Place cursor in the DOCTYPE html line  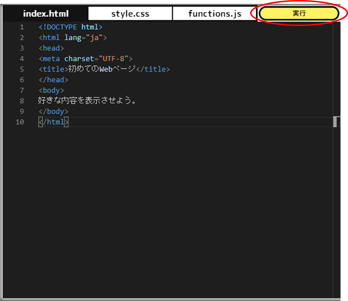[71, 27]
